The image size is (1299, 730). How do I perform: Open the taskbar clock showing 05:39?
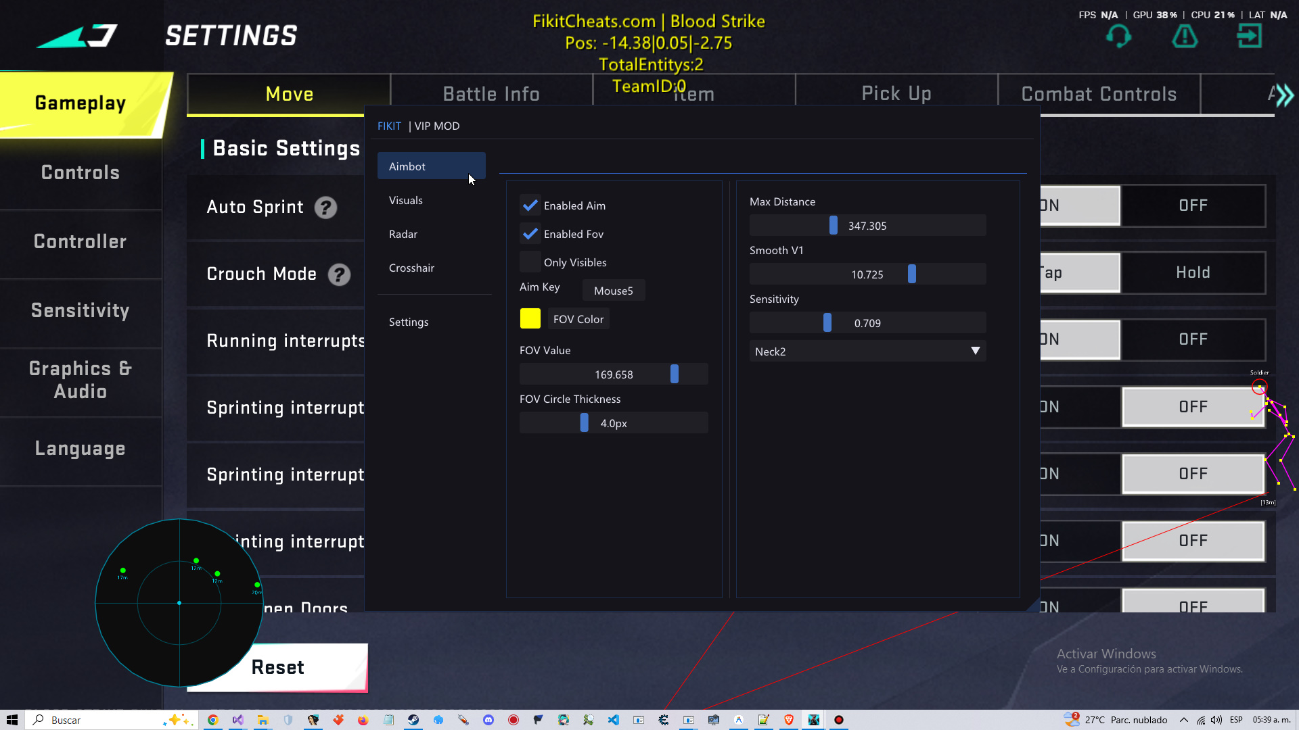tap(1271, 720)
